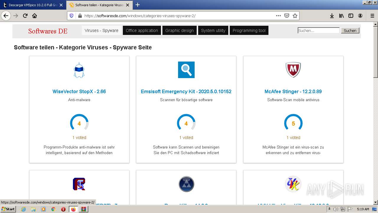Focus the Suchen... search field
The height and width of the screenshot is (213, 378).
tap(319, 30)
